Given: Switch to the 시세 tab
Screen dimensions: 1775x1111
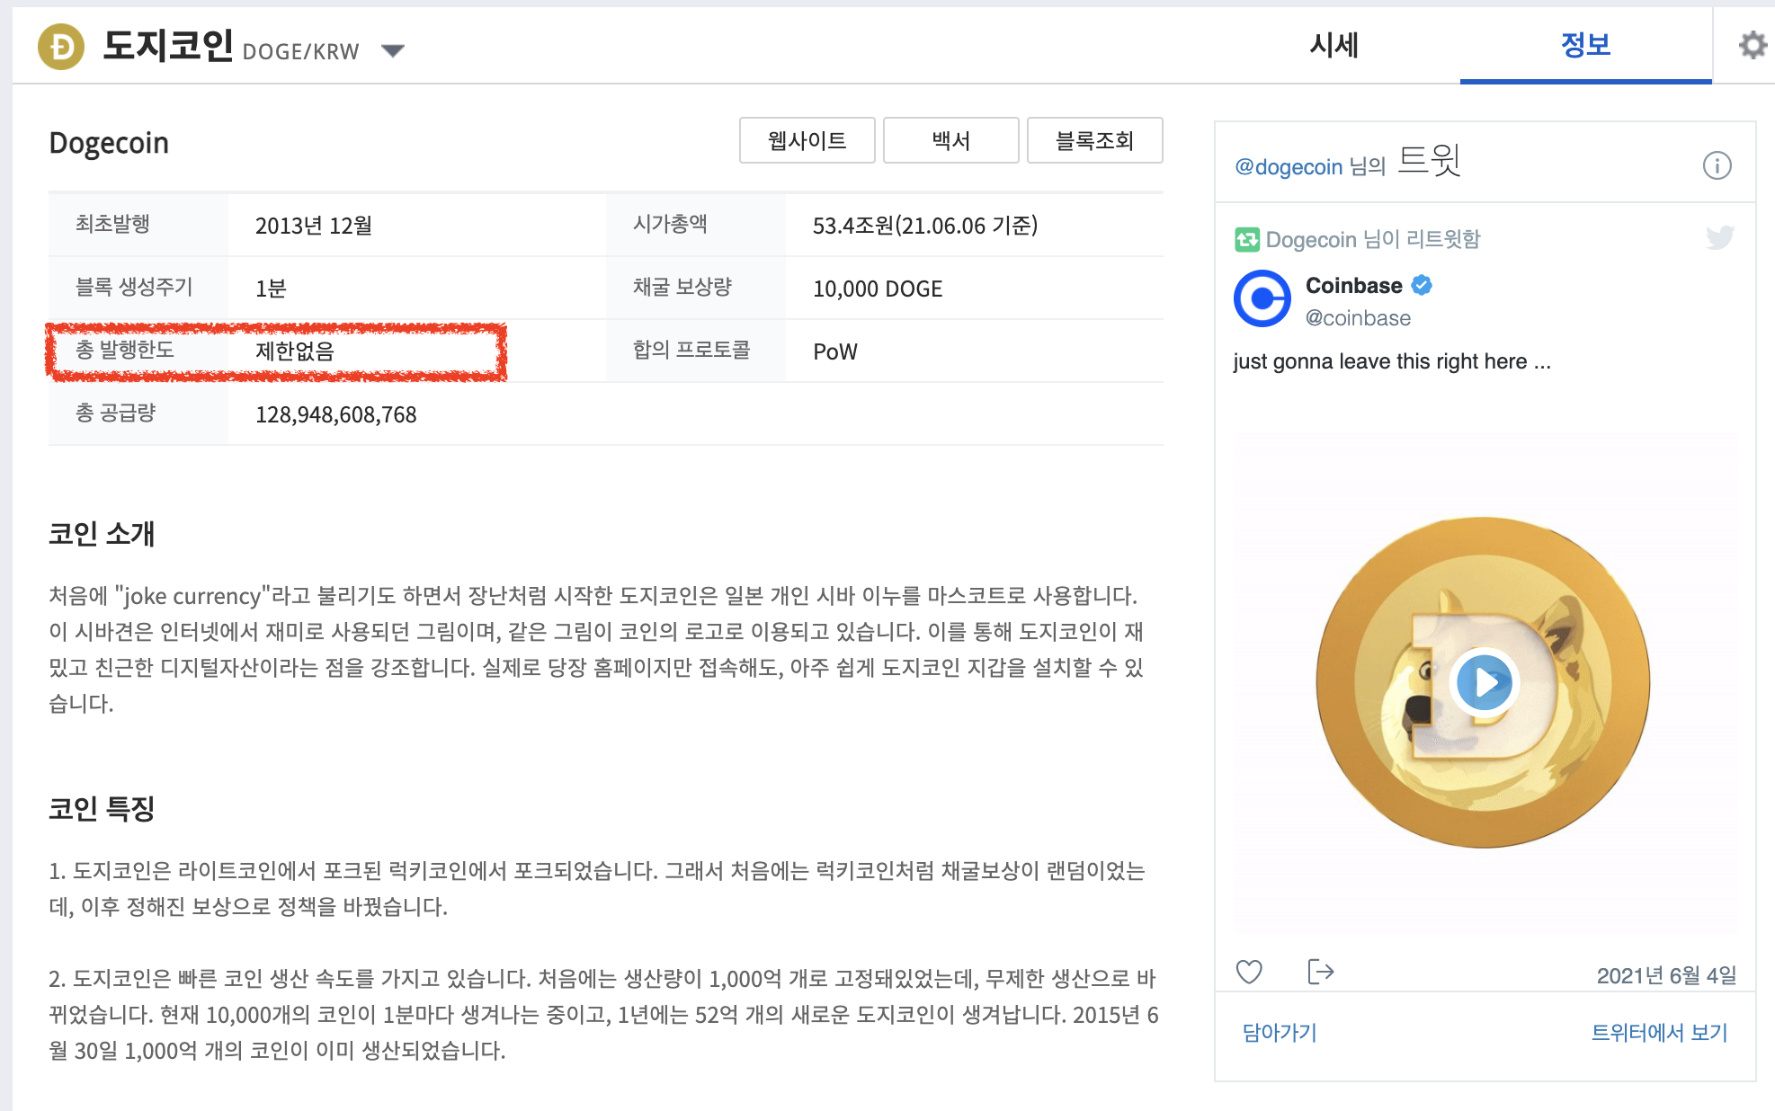Looking at the screenshot, I should pos(1333,45).
